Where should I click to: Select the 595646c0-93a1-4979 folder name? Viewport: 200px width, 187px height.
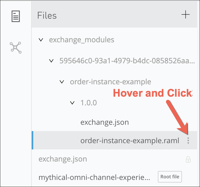point(127,61)
